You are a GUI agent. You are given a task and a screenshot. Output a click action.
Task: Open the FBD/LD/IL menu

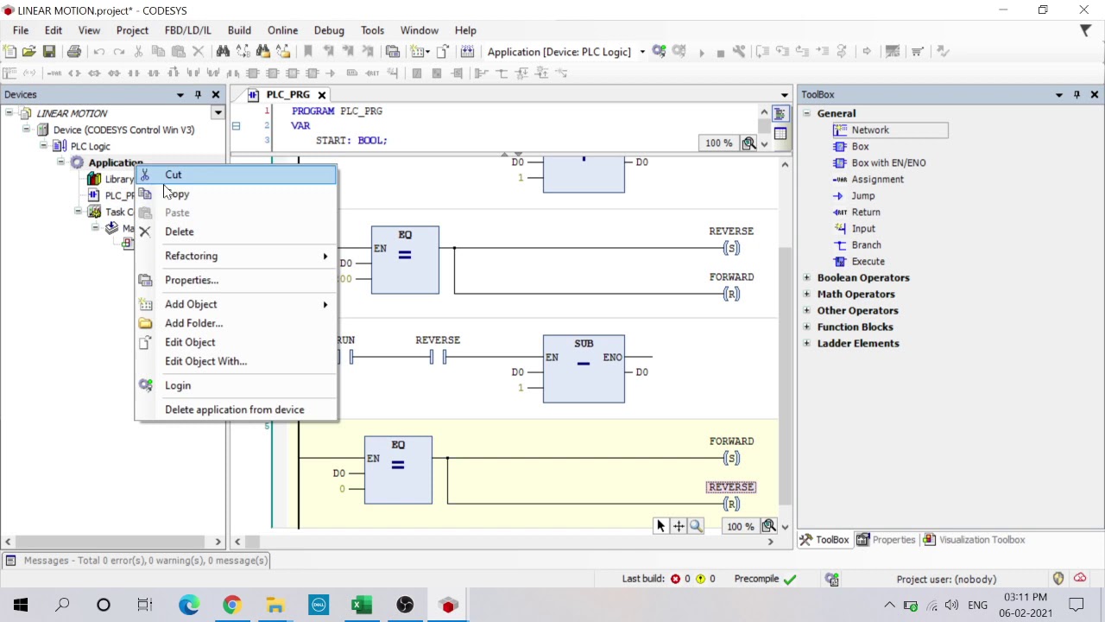[x=187, y=30]
